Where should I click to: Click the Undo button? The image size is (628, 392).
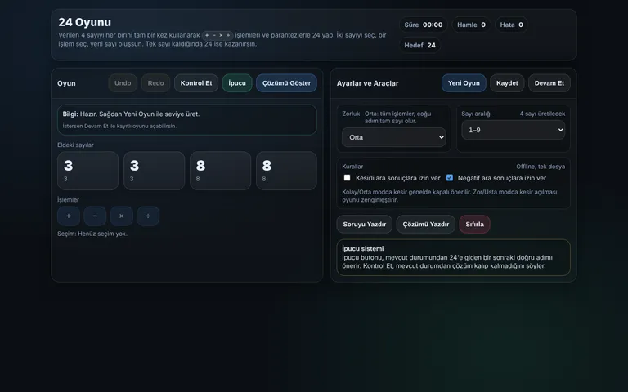[123, 83]
